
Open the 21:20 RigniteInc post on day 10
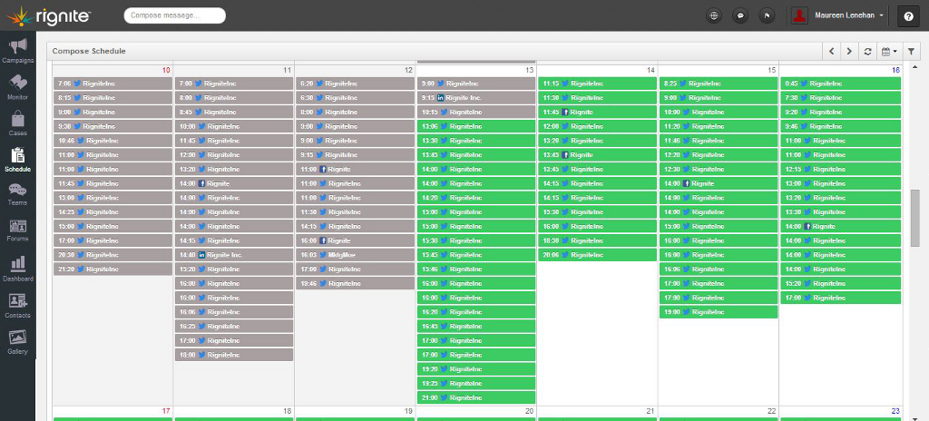[112, 269]
